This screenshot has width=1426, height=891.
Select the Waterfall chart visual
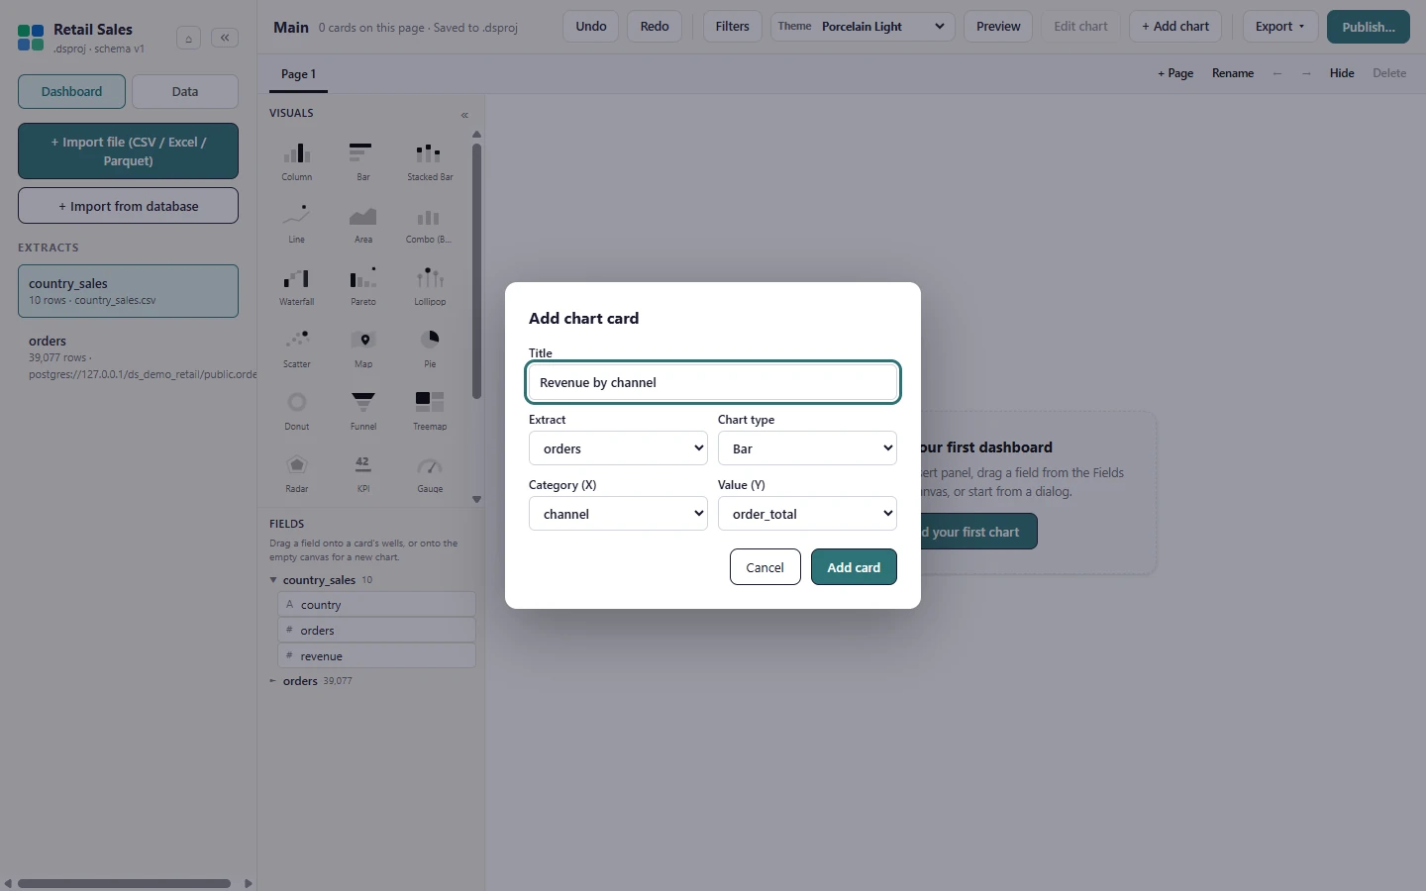click(296, 286)
